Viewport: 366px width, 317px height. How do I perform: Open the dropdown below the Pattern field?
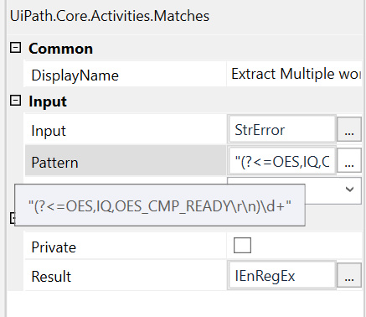(349, 190)
